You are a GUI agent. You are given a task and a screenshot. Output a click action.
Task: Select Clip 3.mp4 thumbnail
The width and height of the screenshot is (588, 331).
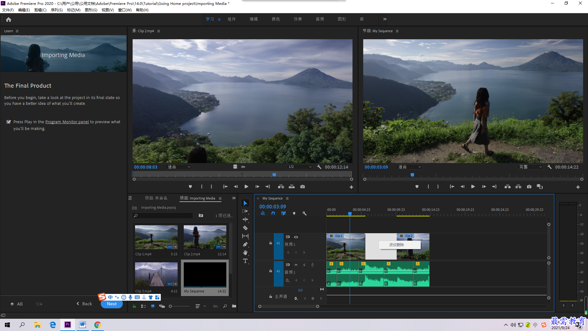[x=156, y=274]
